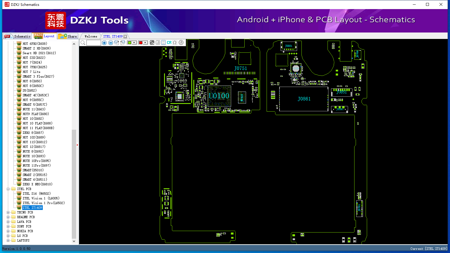Collapse the ITEL PCB folder
The width and height of the screenshot is (450, 253).
tap(8, 189)
